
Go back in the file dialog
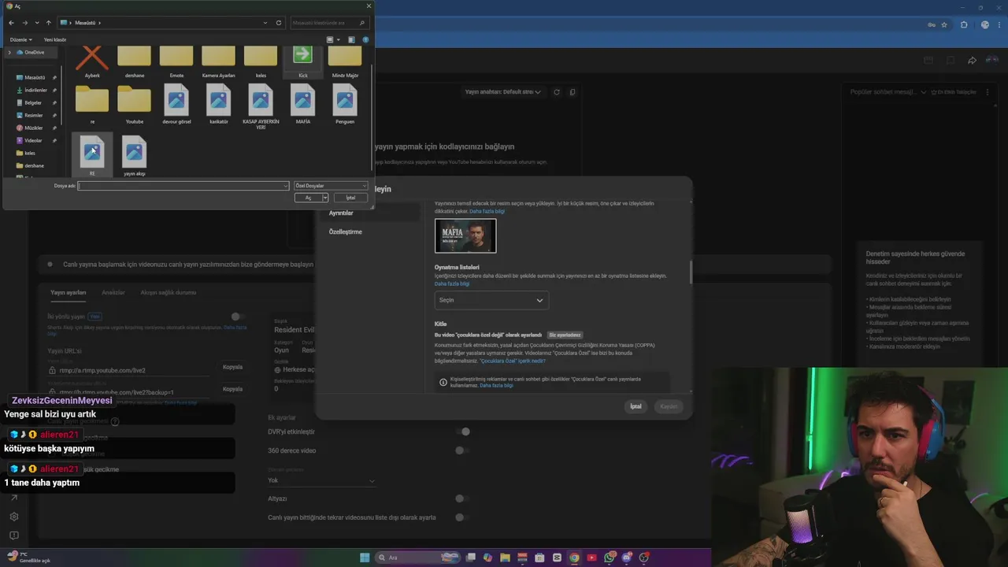11,23
